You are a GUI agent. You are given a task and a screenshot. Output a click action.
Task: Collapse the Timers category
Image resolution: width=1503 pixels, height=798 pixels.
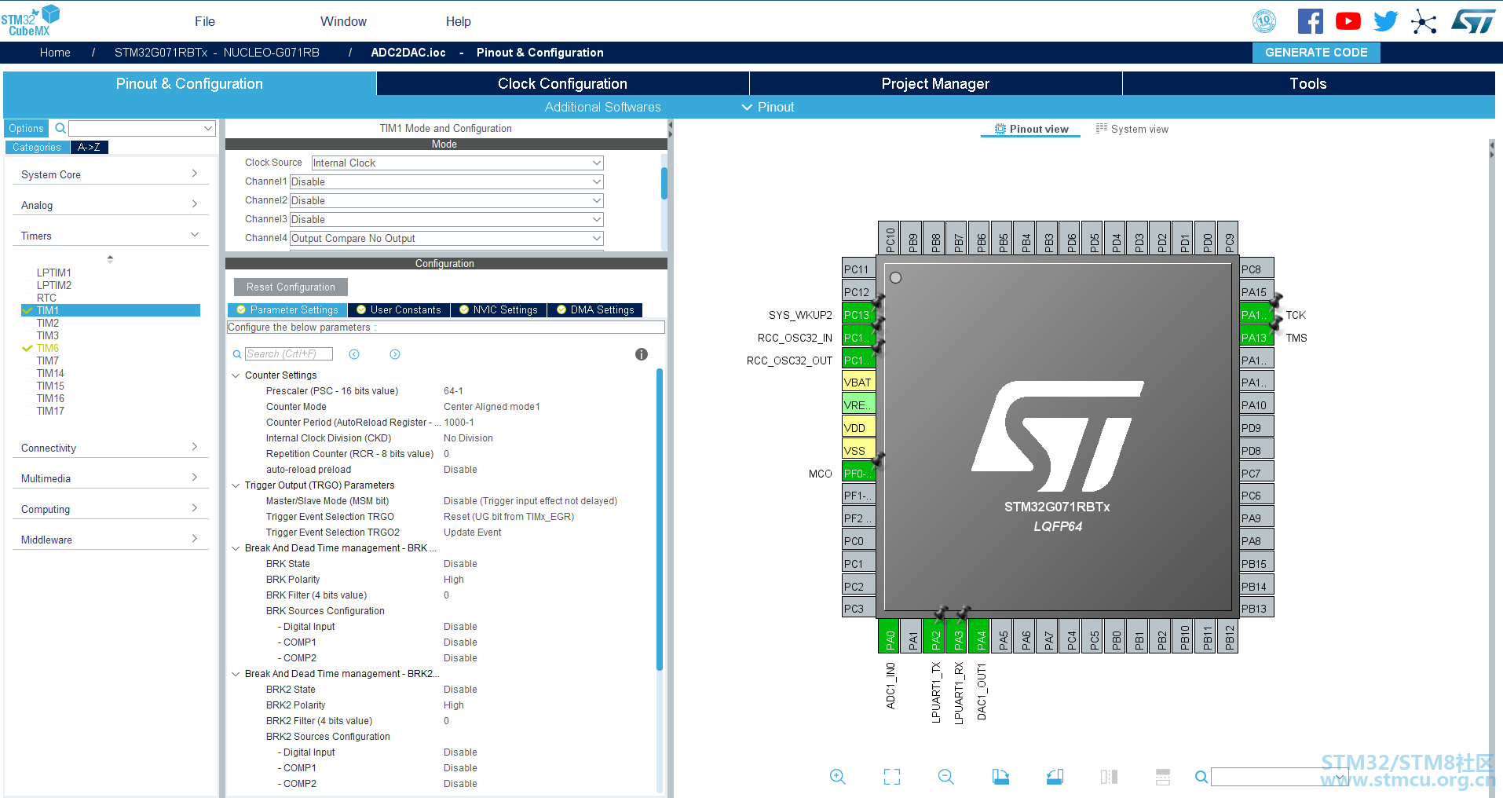coord(110,236)
